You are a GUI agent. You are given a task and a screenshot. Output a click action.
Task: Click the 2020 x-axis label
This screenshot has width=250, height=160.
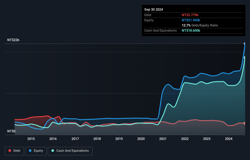[x=141, y=139]
